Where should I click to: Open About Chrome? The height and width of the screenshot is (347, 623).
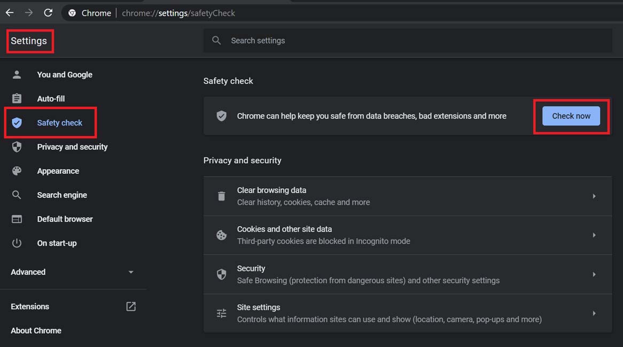pyautogui.click(x=36, y=331)
